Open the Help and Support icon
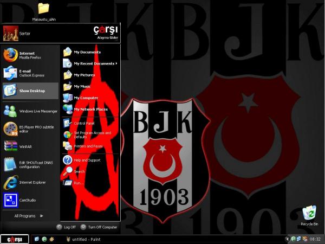 pos(68,160)
